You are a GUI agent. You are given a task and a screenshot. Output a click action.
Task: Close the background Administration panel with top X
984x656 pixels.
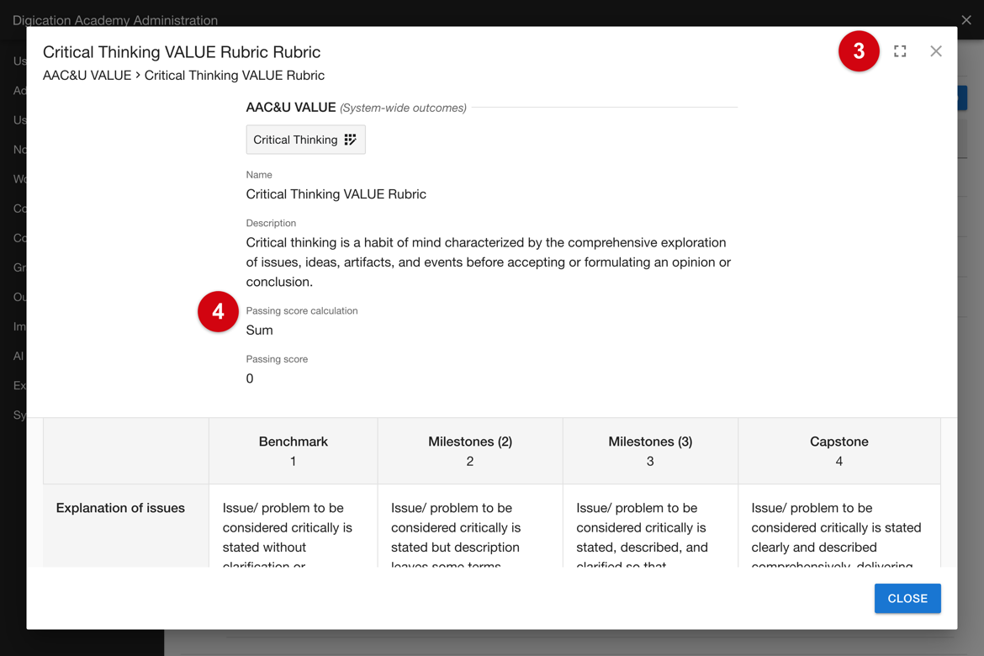(966, 20)
